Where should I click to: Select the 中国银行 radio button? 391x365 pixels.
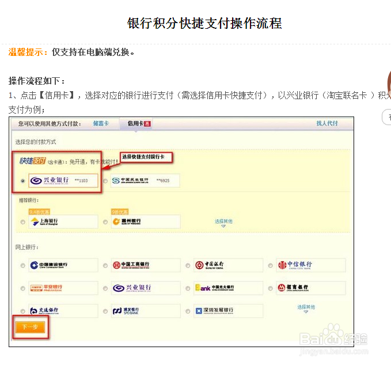pos(188,265)
